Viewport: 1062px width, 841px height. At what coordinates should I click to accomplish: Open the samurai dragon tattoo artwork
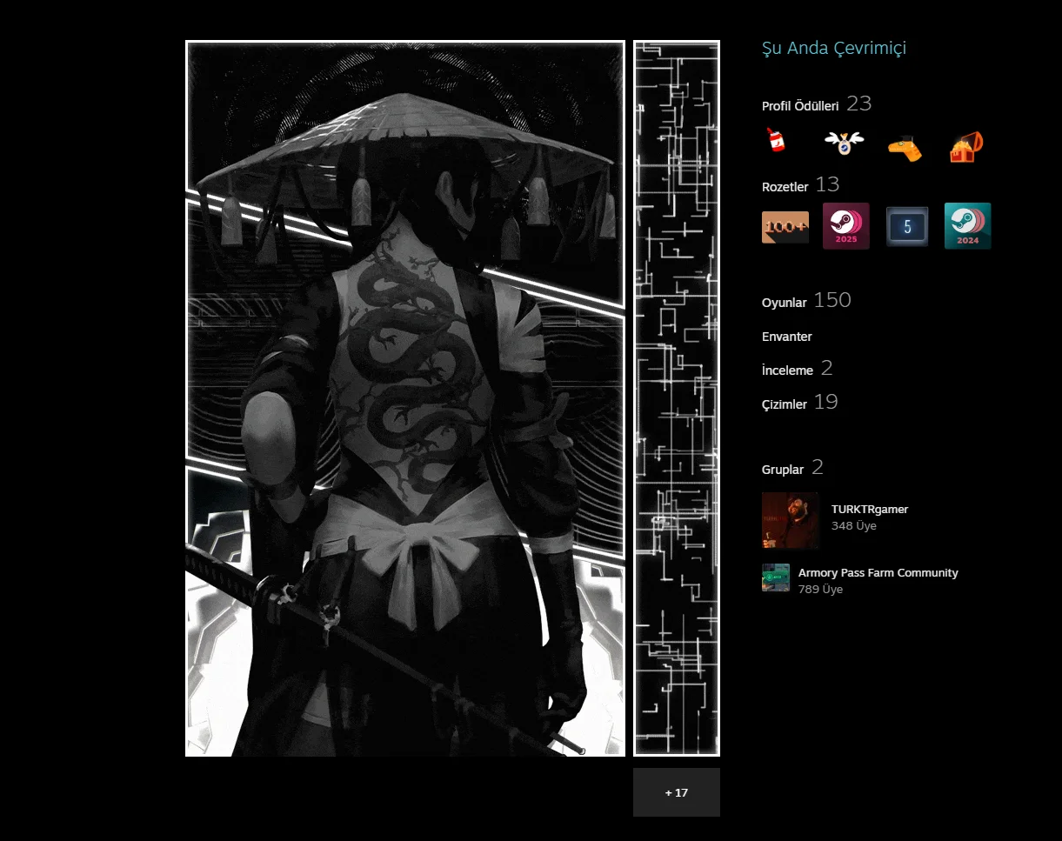[405, 398]
